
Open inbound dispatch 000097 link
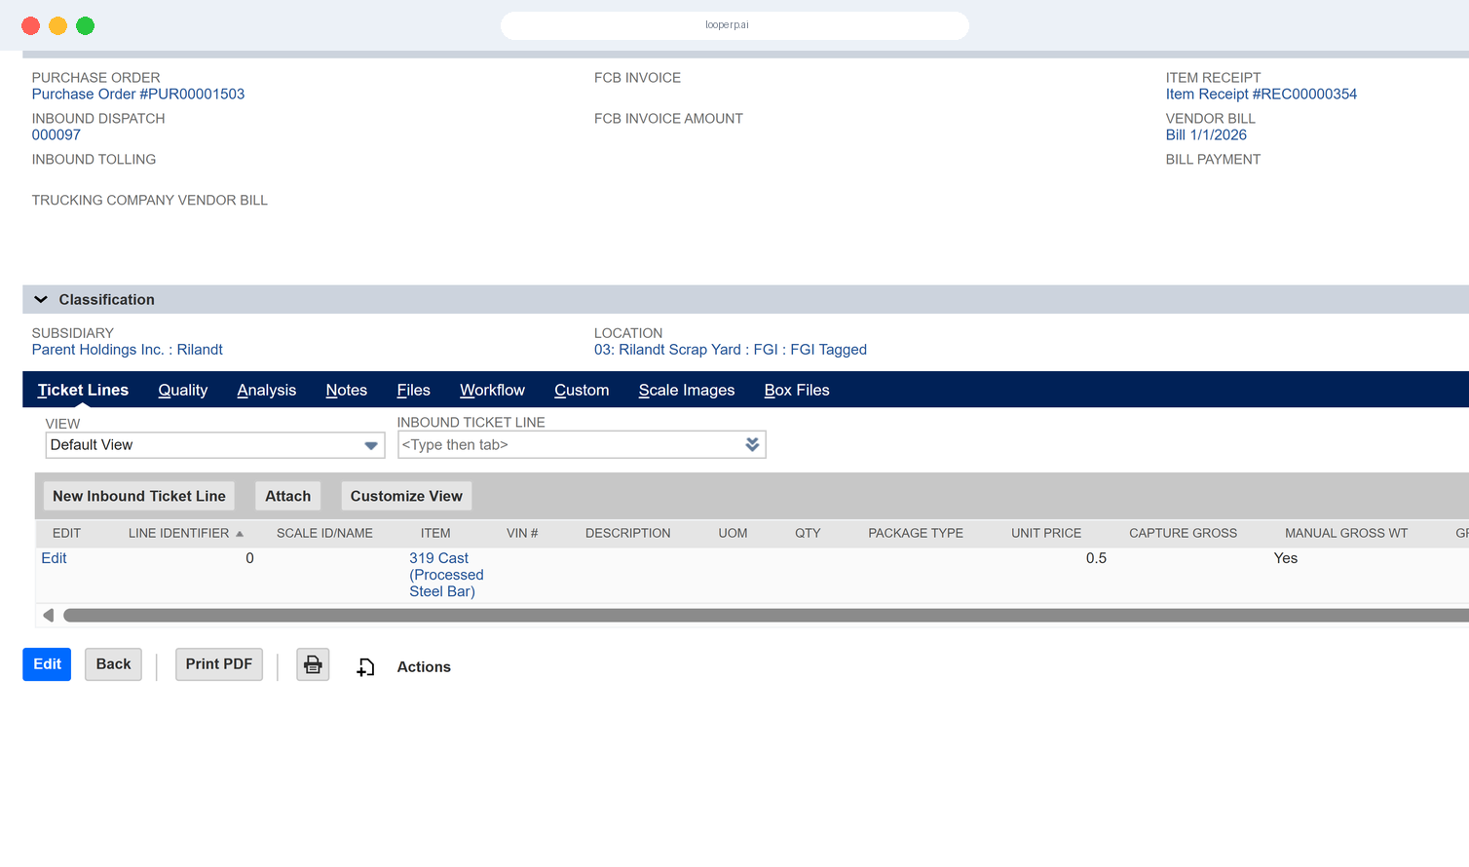(x=56, y=135)
